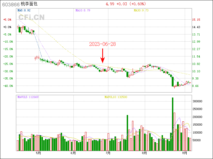Click the 8月 month label
Screen dimensions: 213x159
[145, 153]
